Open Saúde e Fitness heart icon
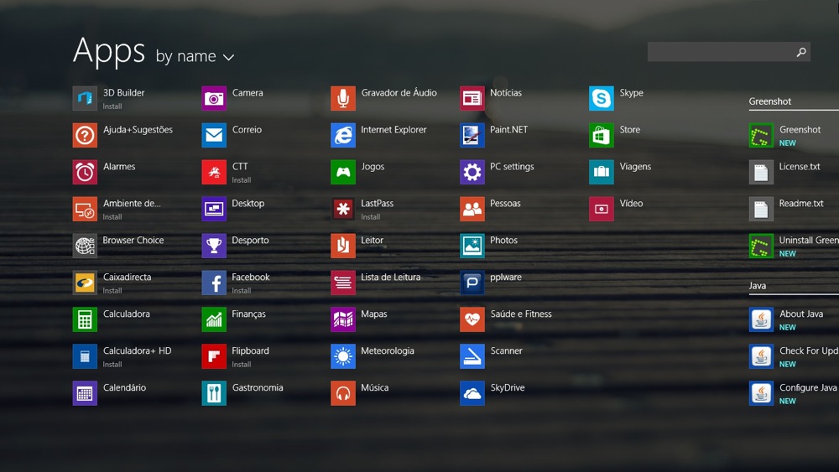 pos(472,319)
